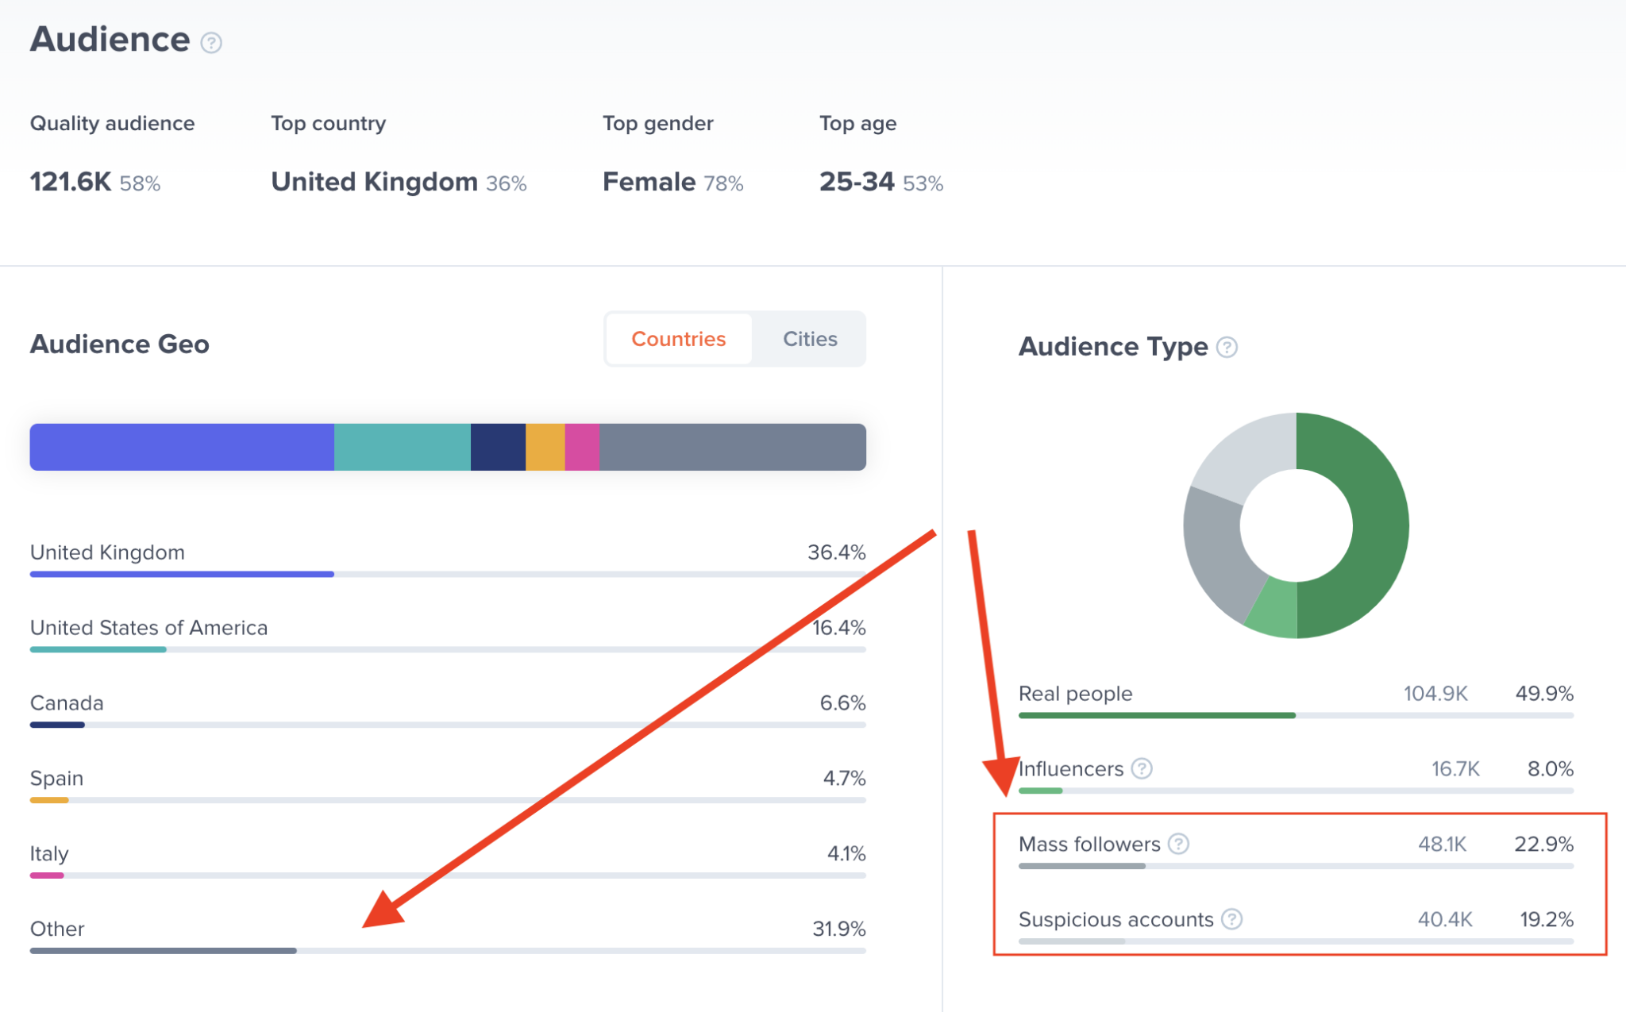Toggle the Countries/Cities segmented control
The image size is (1626, 1012).
(x=734, y=339)
